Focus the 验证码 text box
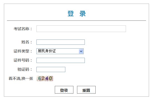The height and width of the screenshot is (100, 151). pos(51,69)
